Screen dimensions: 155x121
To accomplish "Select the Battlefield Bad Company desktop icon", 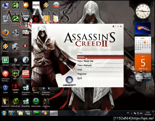I will point(46,91).
